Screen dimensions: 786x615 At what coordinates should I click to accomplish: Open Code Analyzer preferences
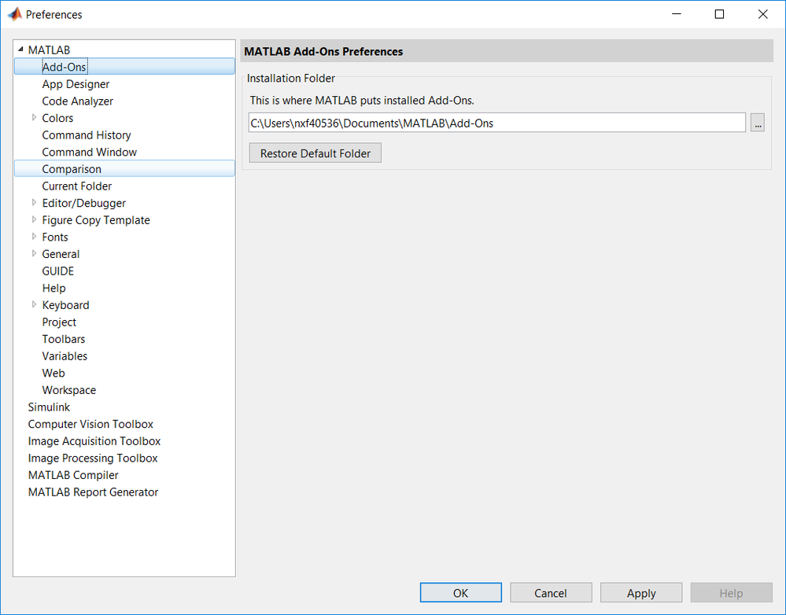77,101
